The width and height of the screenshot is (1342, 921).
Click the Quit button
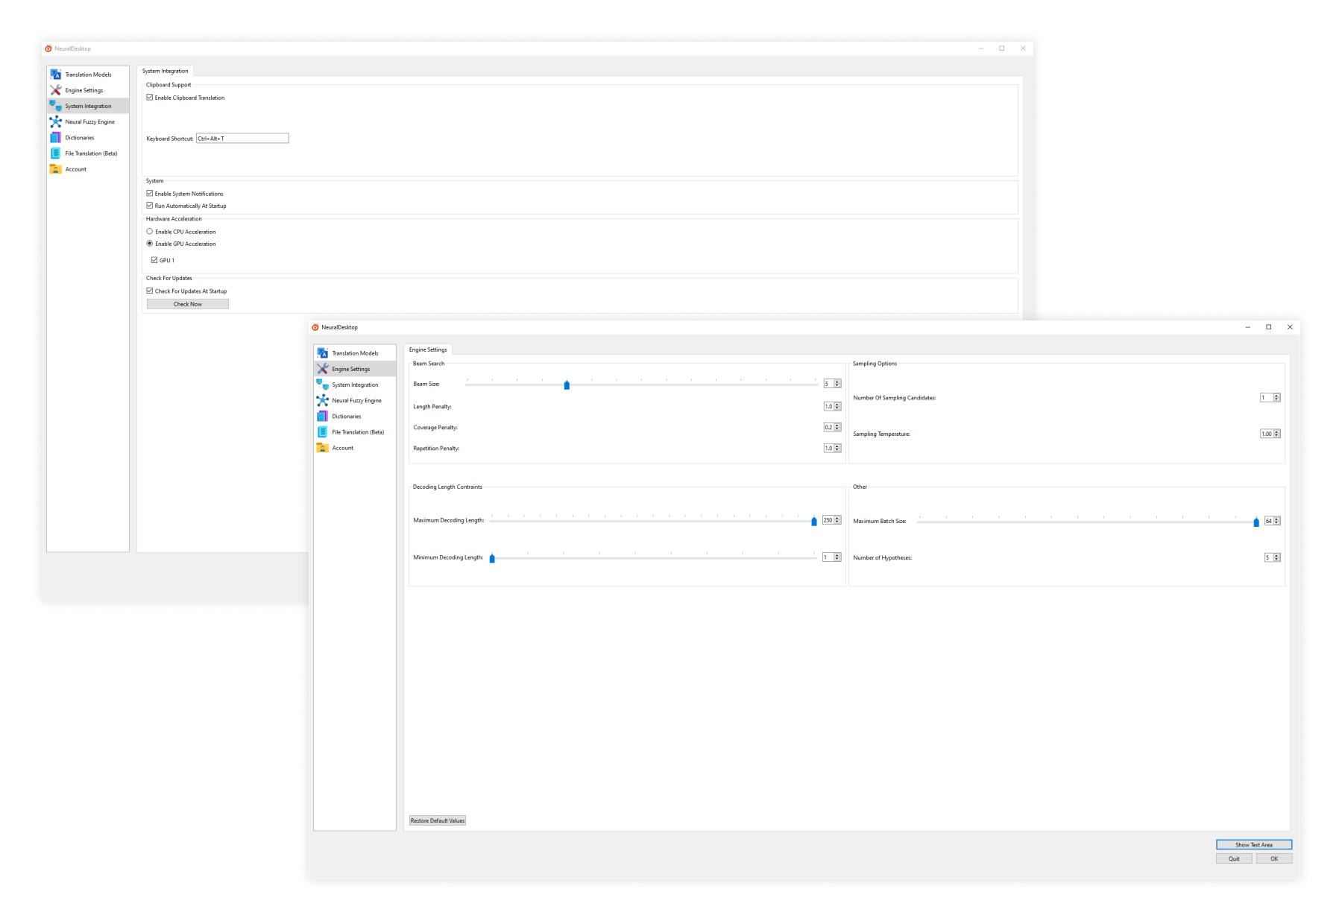click(1234, 858)
